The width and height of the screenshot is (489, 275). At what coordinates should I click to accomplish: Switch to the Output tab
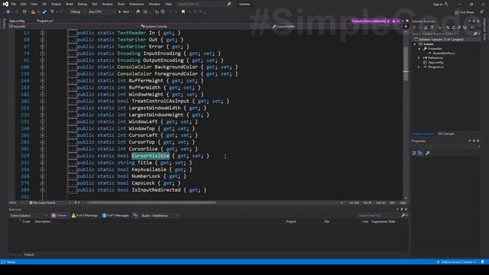[x=29, y=254]
